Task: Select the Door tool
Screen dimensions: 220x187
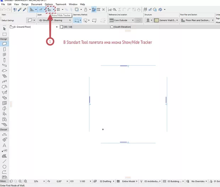Action: point(4,49)
